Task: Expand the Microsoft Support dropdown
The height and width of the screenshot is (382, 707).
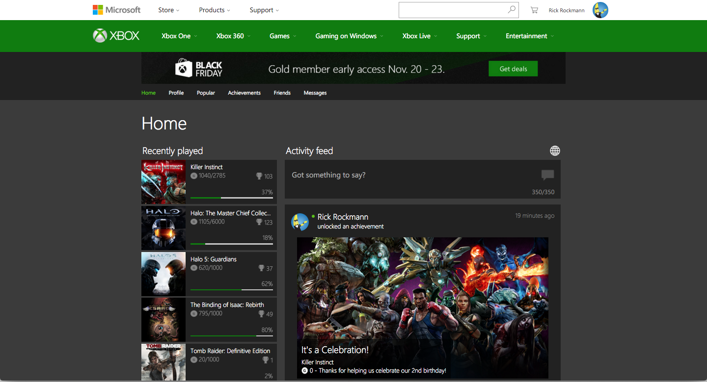Action: click(264, 10)
